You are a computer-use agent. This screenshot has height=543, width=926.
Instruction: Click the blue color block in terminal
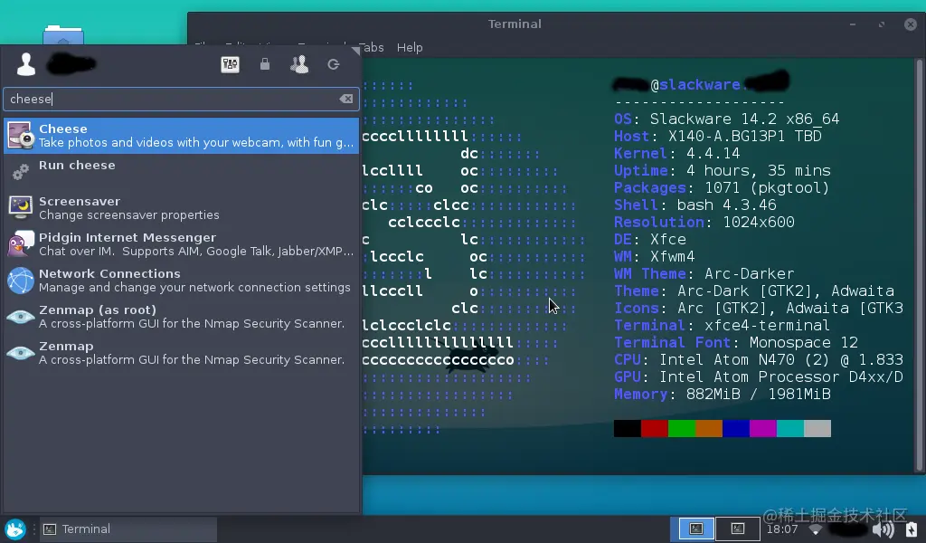click(x=736, y=428)
